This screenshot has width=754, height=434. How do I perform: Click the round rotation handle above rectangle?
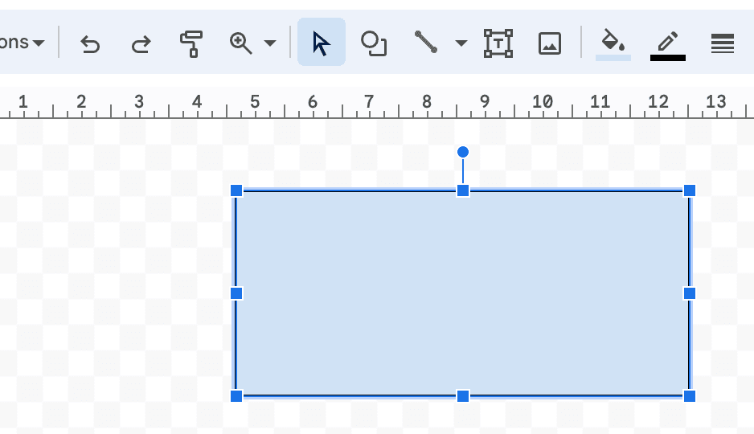(463, 152)
